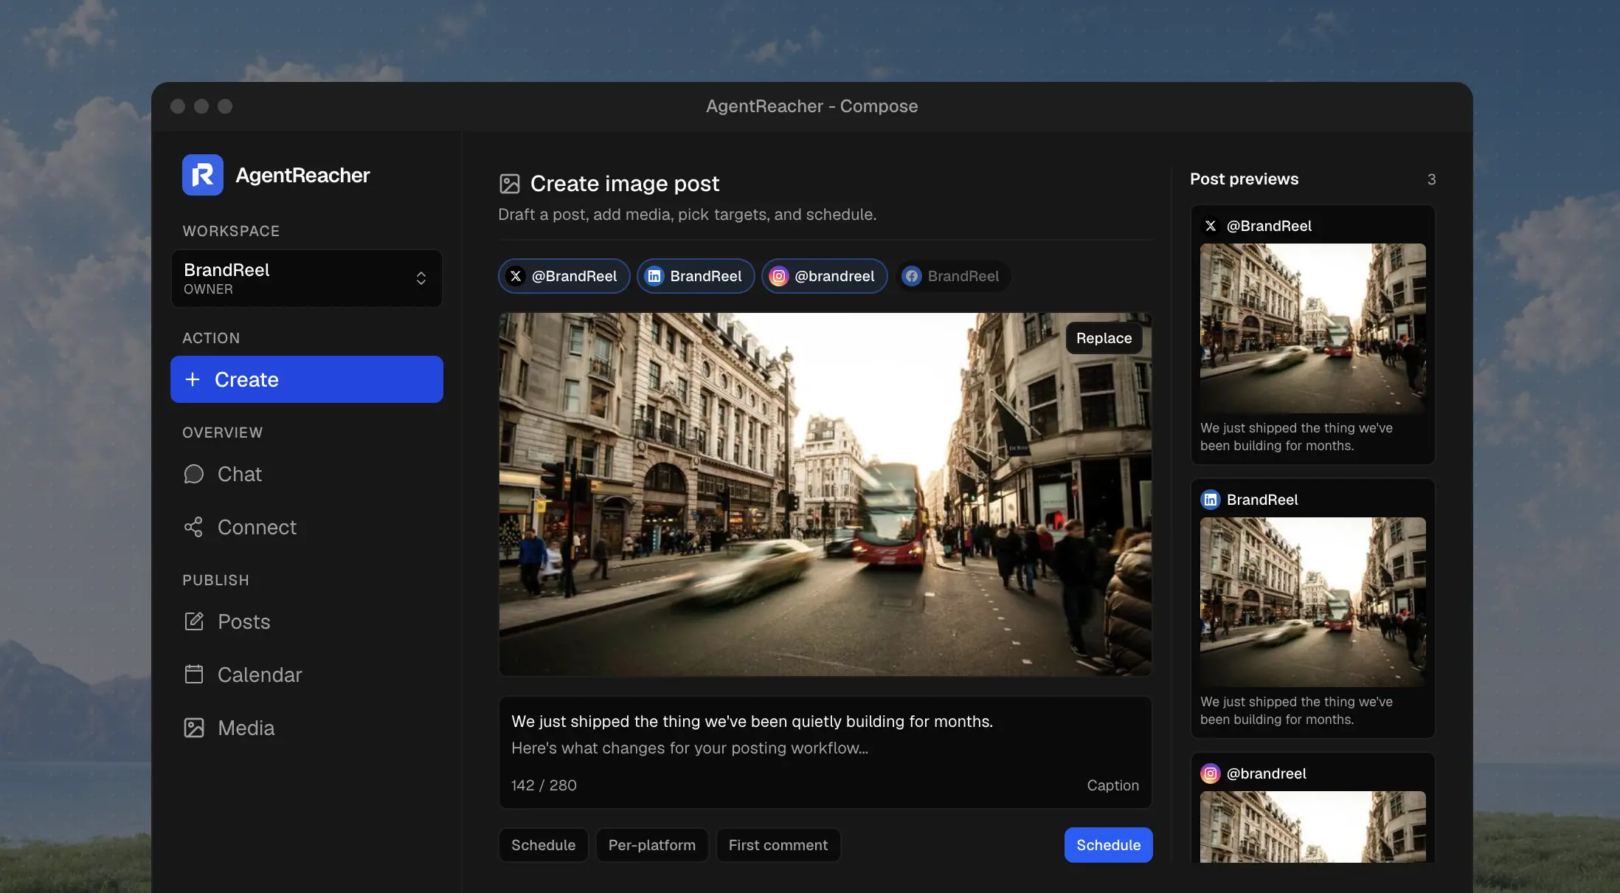The width and height of the screenshot is (1620, 893).
Task: Enable the Facebook BrandReel target chip
Action: [952, 276]
